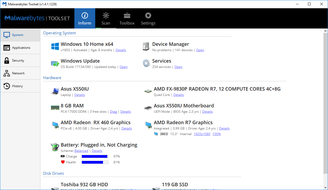Select Applications in the sidebar

click(x=20, y=48)
